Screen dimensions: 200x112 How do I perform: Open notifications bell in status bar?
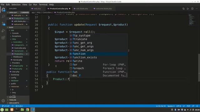pos(197,106)
